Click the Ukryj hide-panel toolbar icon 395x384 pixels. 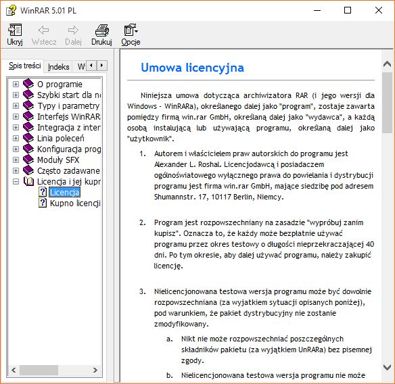(x=15, y=30)
